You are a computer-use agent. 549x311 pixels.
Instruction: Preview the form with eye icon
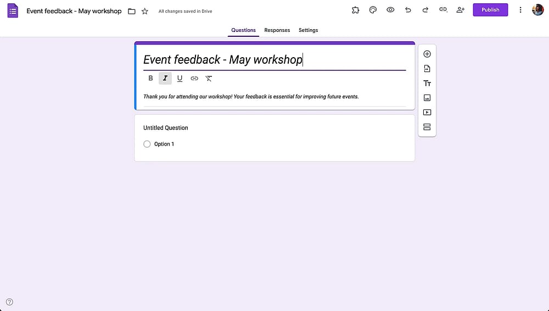[x=390, y=10]
